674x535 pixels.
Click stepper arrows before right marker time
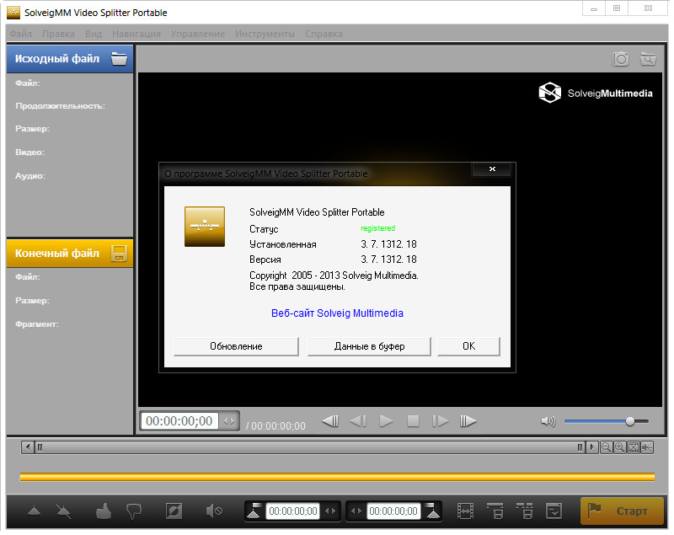(x=356, y=511)
